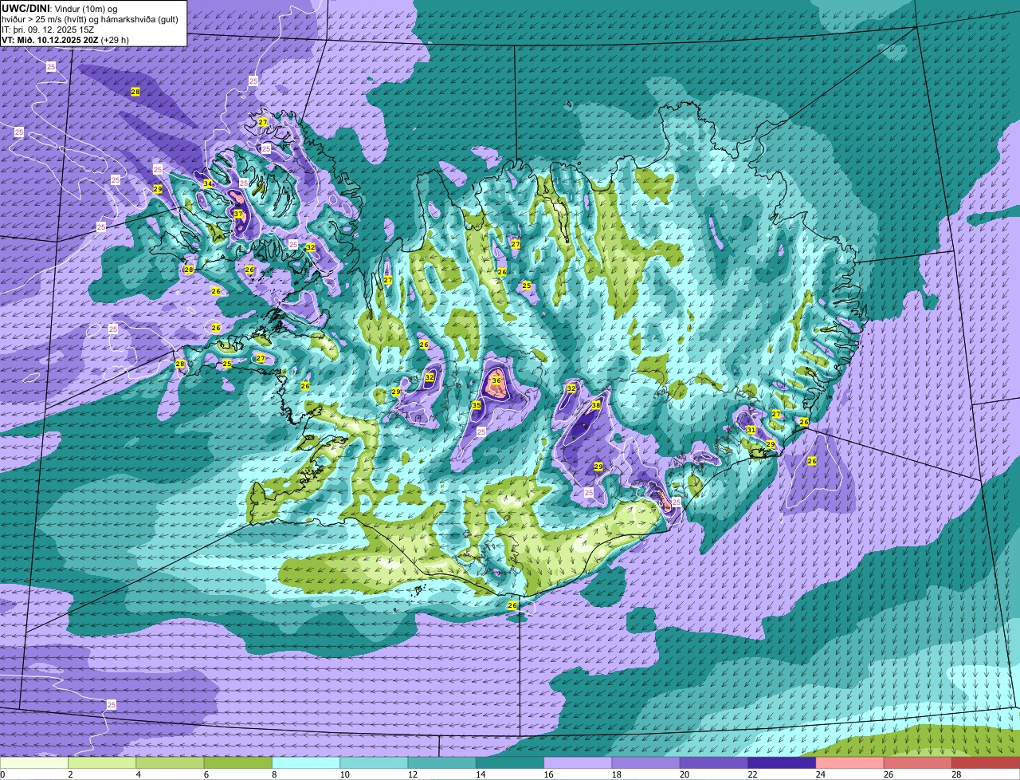Click the colour bar tick label '6'
The width and height of the screenshot is (1020, 780).
[206, 774]
